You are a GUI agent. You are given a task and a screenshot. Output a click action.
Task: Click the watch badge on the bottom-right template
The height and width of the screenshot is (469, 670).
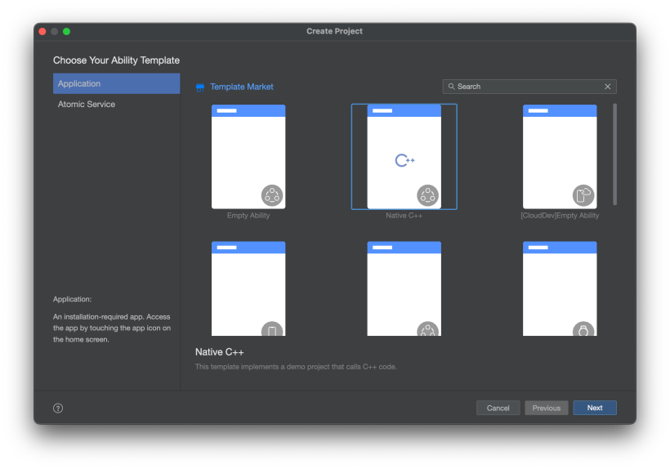click(583, 331)
